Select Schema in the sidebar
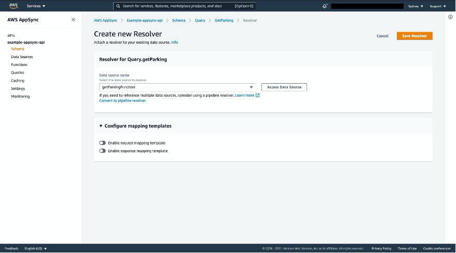 18,49
